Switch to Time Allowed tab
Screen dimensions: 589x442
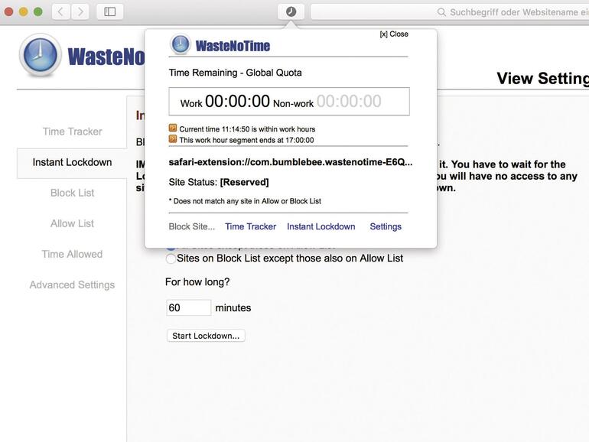(x=72, y=254)
